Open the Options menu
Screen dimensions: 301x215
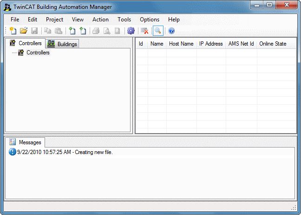pyautogui.click(x=150, y=20)
